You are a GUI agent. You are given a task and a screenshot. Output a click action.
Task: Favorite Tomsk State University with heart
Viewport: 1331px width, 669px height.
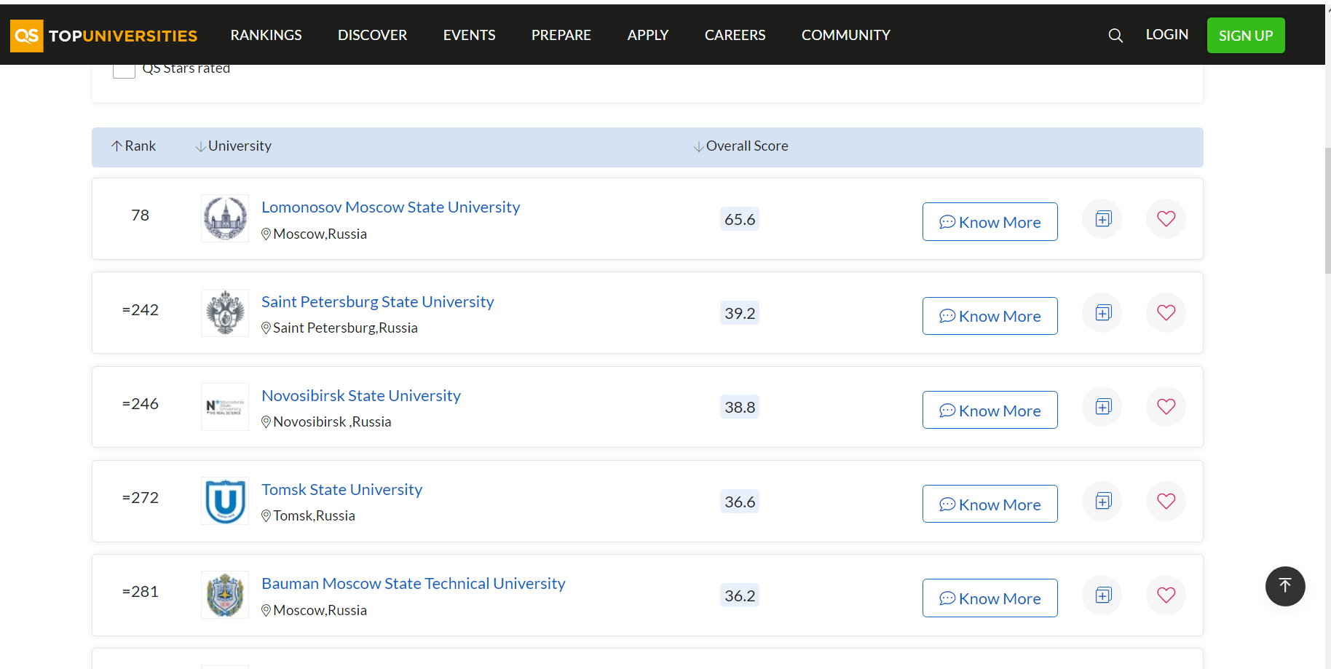point(1166,502)
